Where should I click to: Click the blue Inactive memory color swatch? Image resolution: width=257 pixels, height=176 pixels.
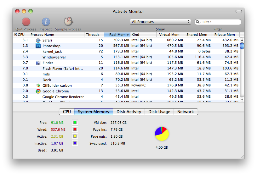tap(75, 143)
